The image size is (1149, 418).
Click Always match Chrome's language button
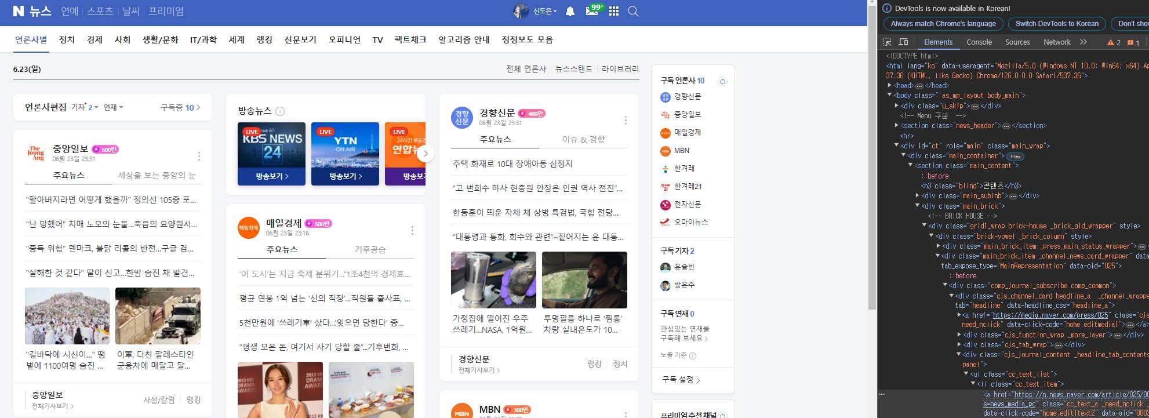(x=943, y=24)
